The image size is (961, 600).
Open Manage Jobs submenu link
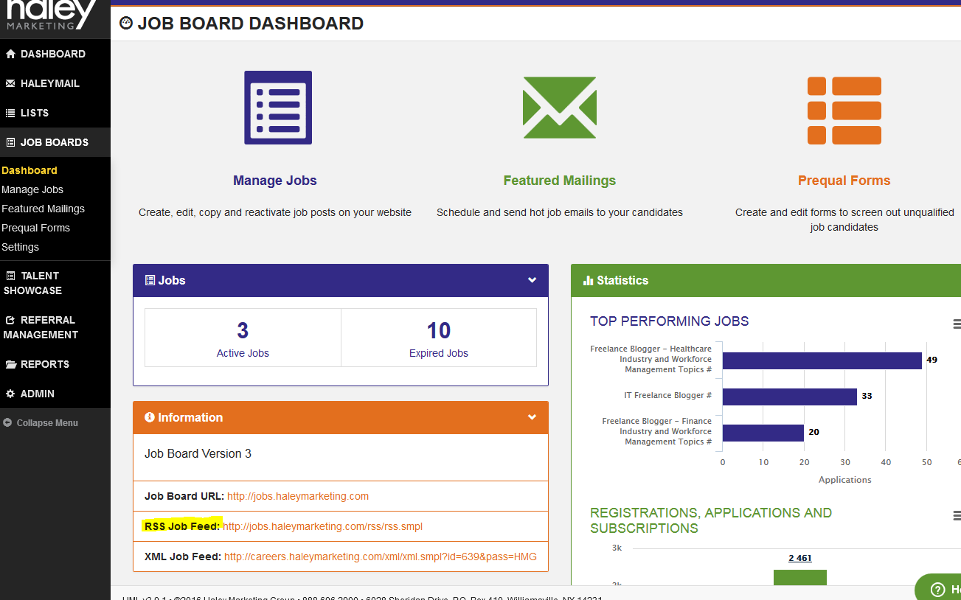(32, 189)
